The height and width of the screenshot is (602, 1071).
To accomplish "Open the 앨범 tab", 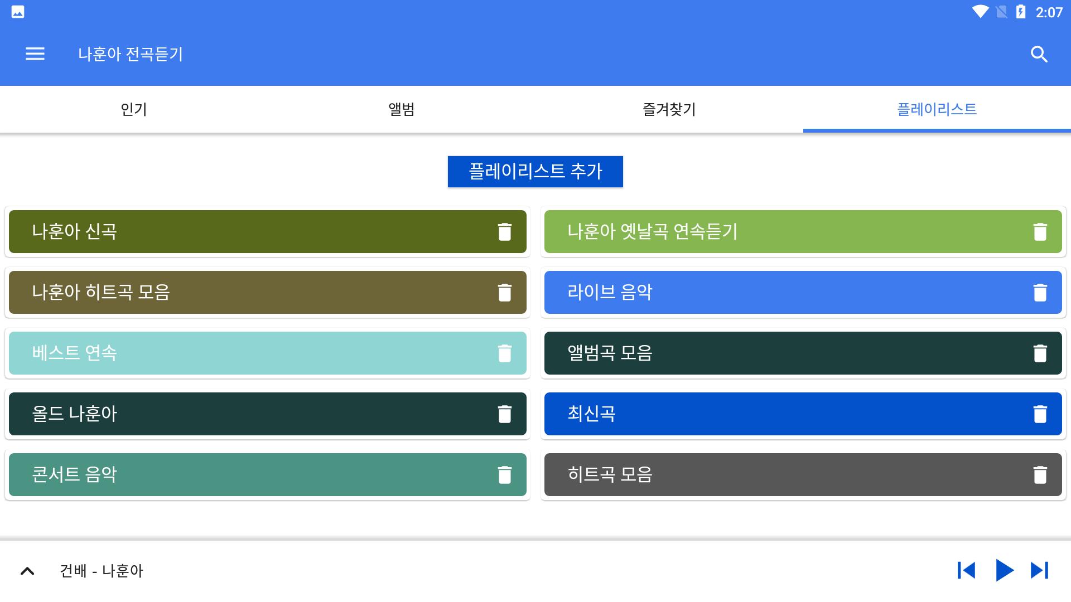I will pos(402,109).
